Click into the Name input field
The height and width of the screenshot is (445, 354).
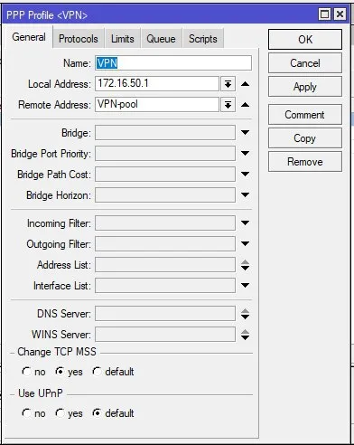point(173,63)
